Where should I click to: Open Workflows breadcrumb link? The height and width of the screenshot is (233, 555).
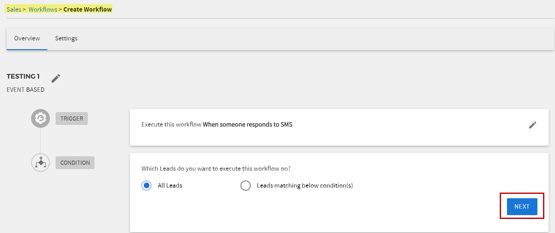pyautogui.click(x=43, y=9)
